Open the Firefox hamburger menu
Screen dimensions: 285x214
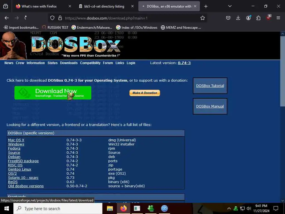tap(278, 18)
